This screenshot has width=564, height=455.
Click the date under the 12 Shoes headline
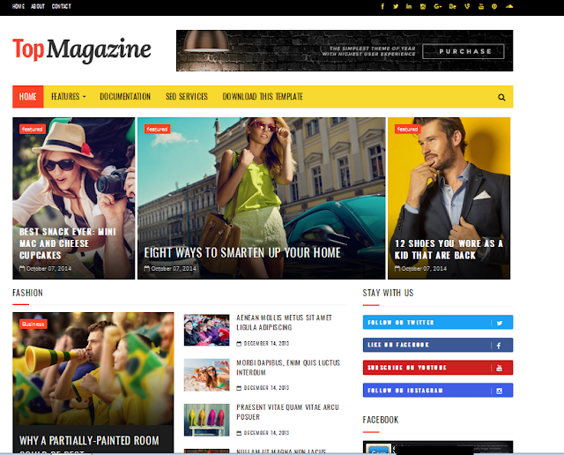(x=421, y=269)
